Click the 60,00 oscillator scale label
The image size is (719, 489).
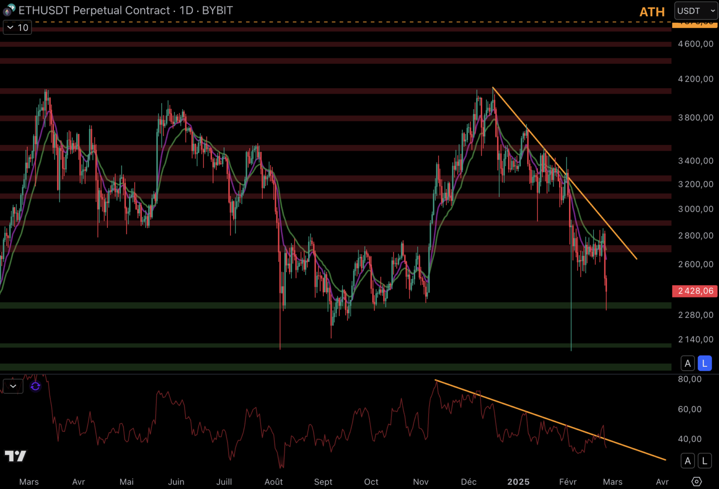[x=690, y=409]
